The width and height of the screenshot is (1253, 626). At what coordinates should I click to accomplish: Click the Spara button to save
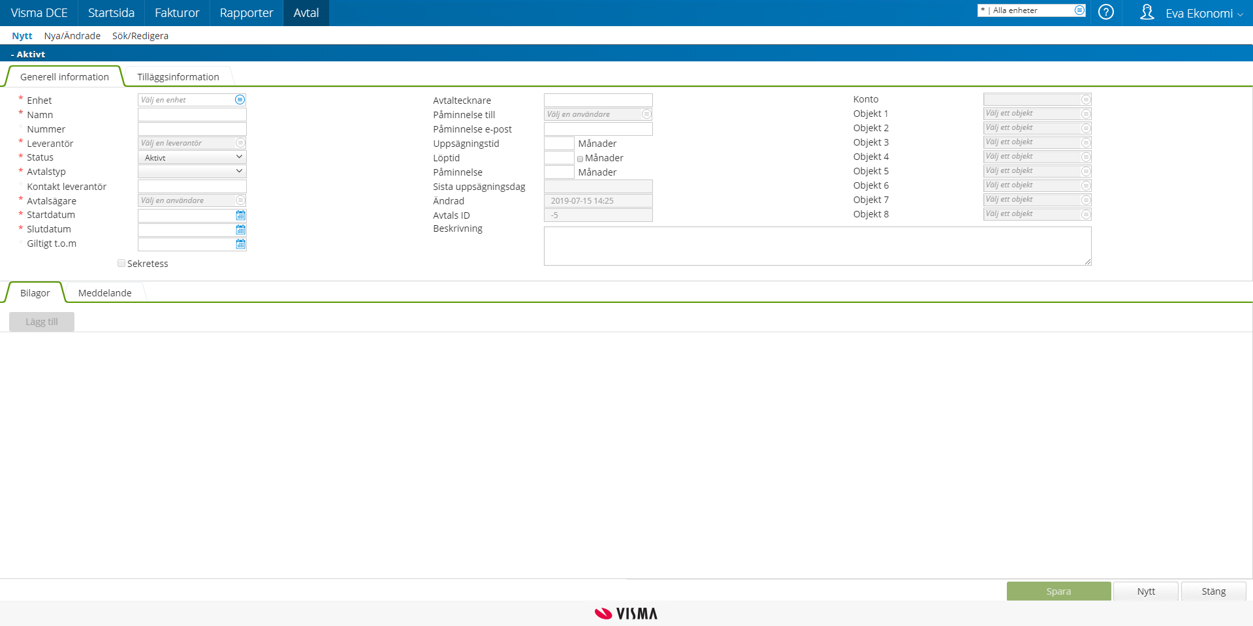[x=1058, y=591]
